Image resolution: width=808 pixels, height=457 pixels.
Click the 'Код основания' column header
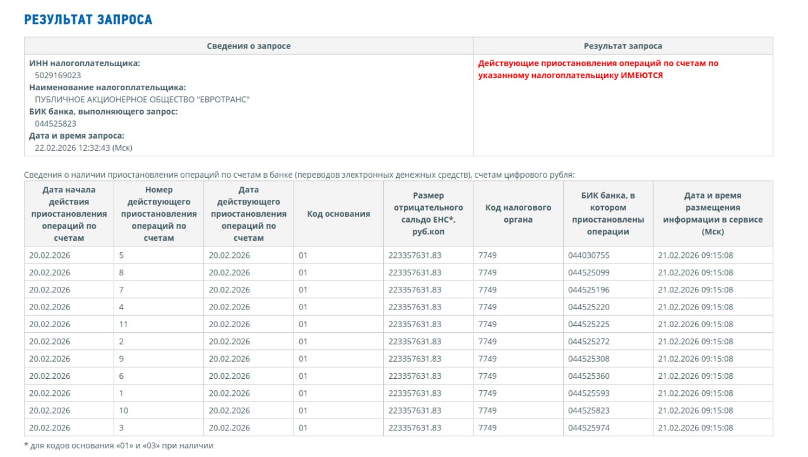[338, 214]
